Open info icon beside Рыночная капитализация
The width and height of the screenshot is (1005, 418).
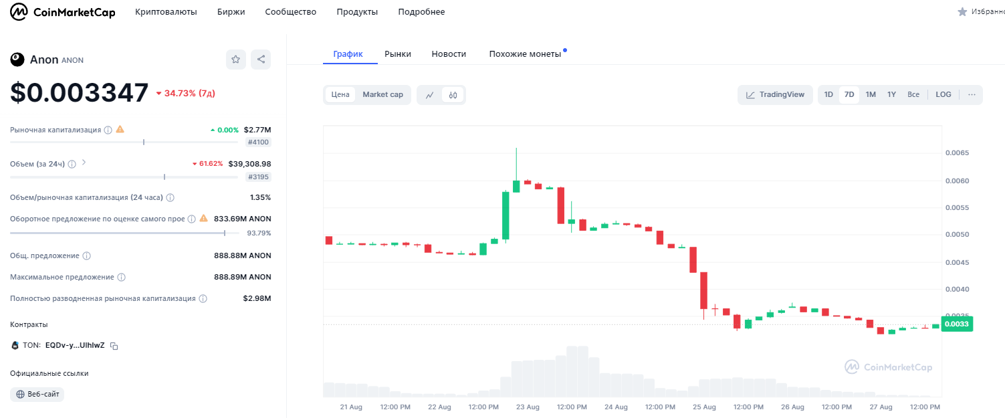(x=108, y=130)
